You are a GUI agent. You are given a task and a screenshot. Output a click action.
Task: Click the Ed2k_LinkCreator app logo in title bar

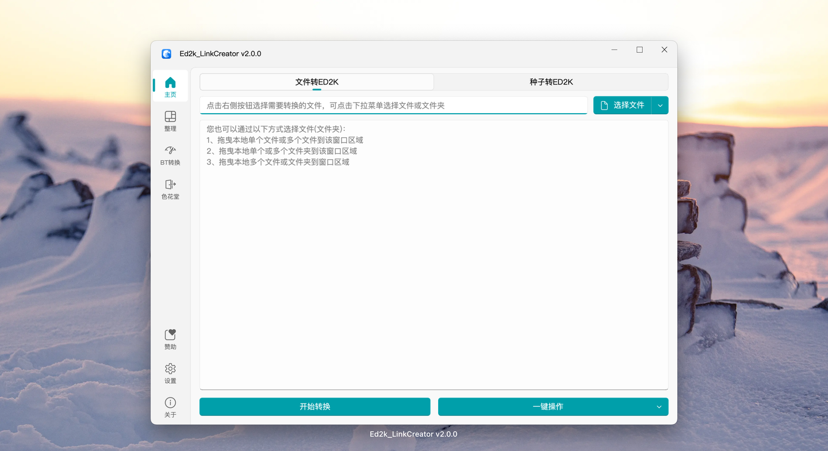coord(167,53)
